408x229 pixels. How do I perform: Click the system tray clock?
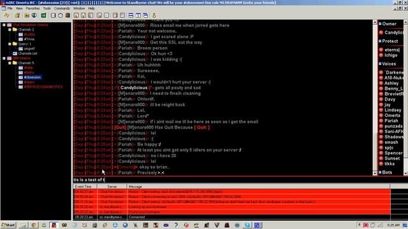(x=393, y=225)
